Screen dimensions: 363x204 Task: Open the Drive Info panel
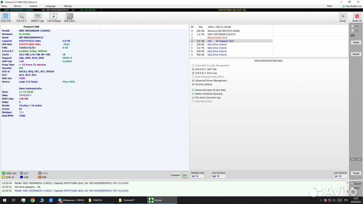[6, 17]
